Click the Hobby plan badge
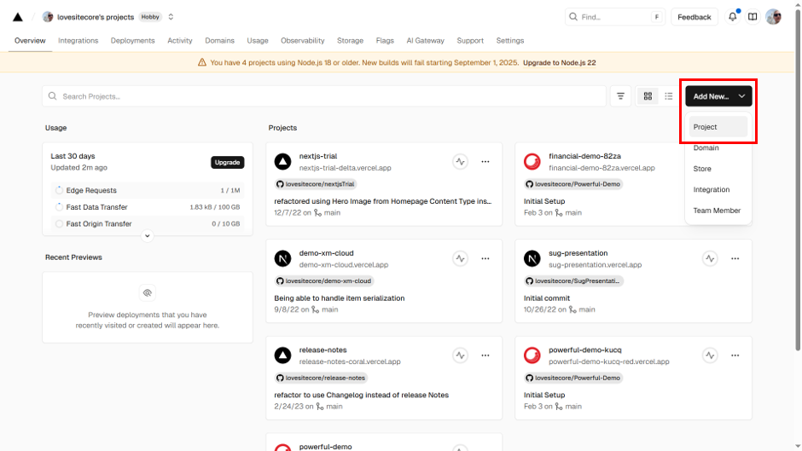 (150, 17)
